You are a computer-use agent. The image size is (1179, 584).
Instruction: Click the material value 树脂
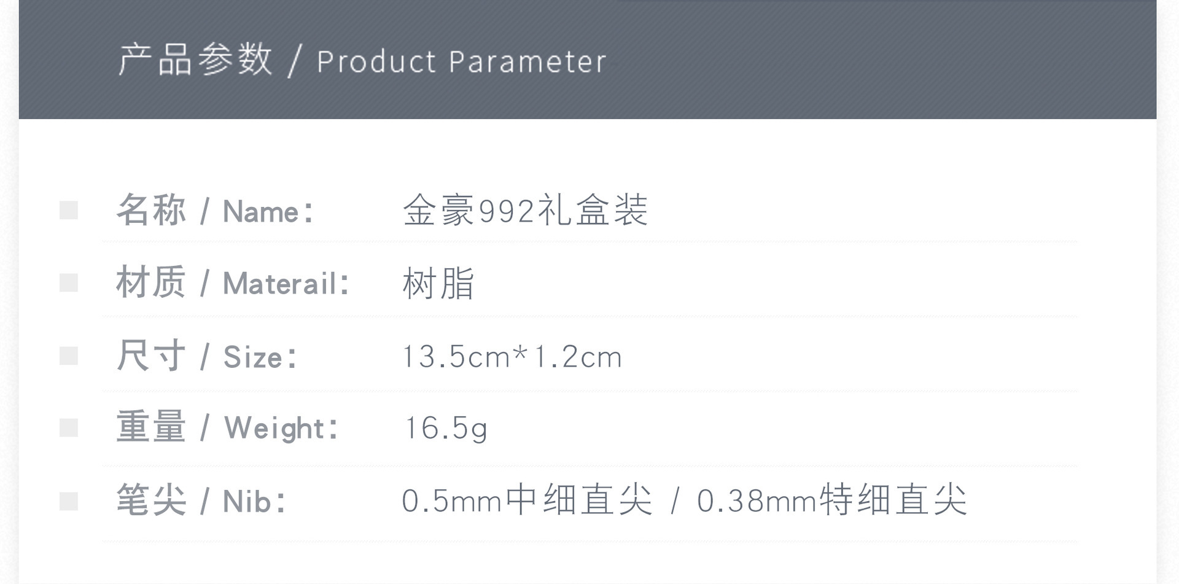click(x=438, y=283)
